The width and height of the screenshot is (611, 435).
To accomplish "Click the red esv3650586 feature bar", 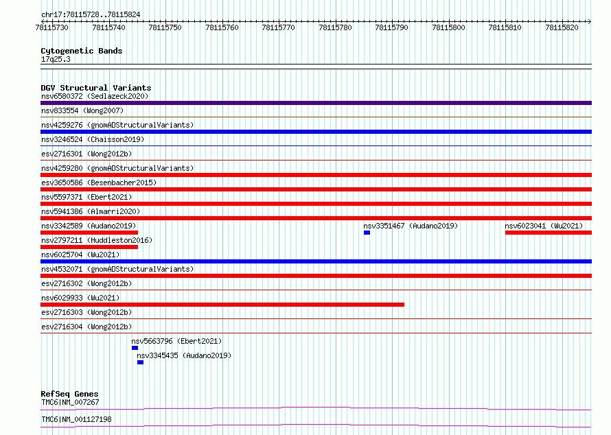I will tap(316, 189).
